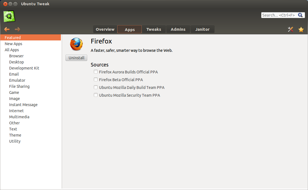The height and width of the screenshot is (190, 308).
Task: Maximize the Ubuntu Tweak window
Action: pos(15,4)
